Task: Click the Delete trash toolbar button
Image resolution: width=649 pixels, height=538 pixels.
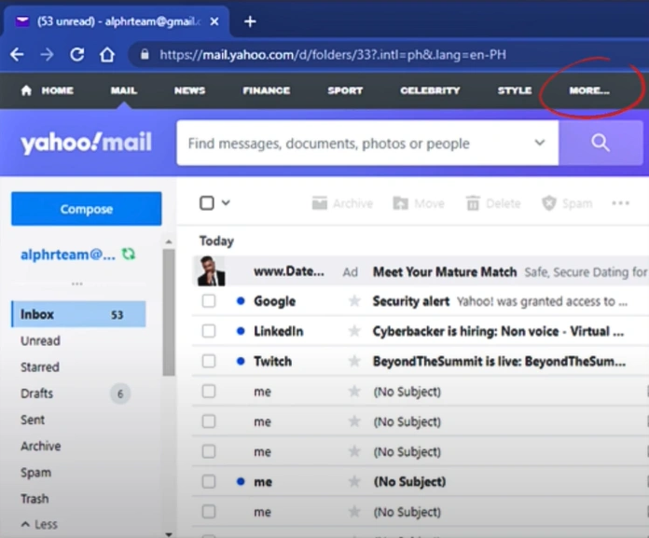Action: click(493, 203)
